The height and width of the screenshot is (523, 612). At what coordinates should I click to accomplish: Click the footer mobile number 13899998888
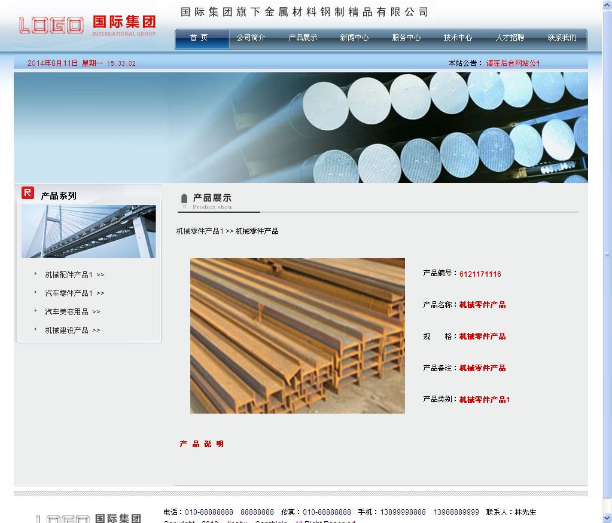(x=403, y=512)
